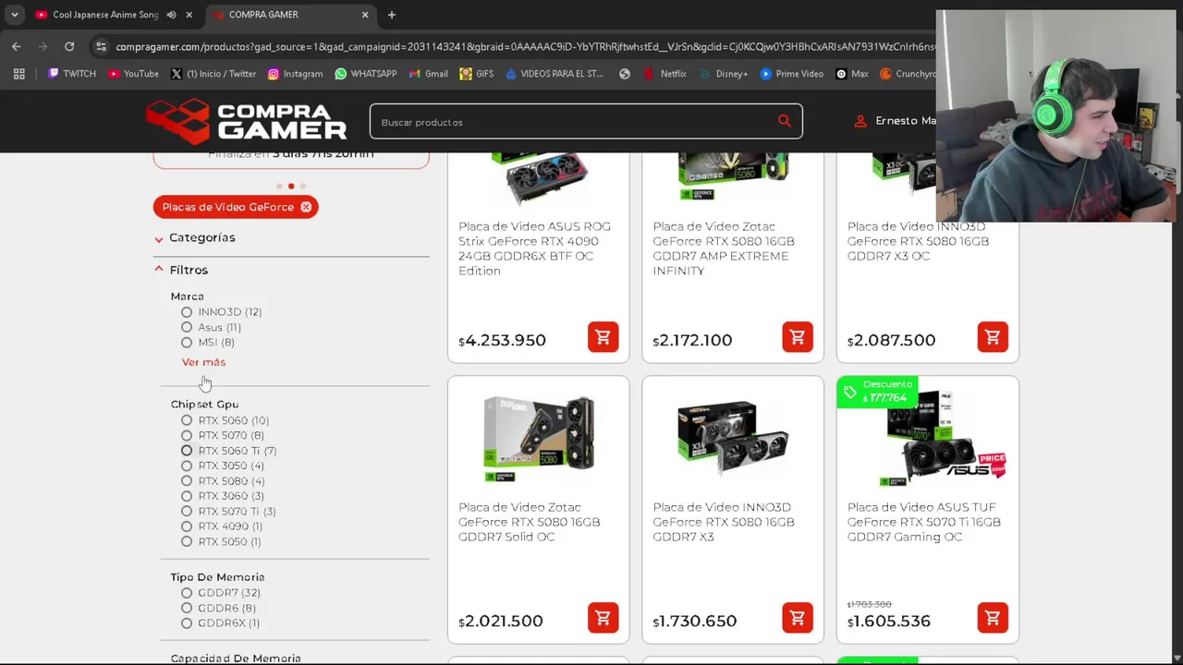Click the Compra Gamer logo
1183x665 pixels.
point(246,122)
